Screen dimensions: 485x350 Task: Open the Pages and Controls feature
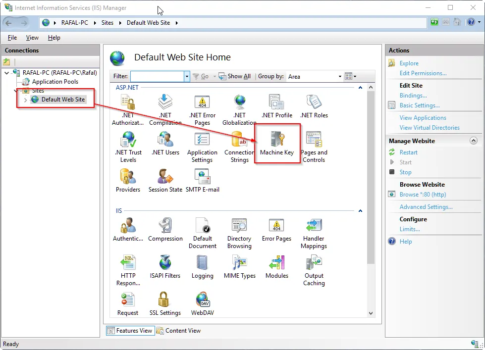(x=314, y=147)
